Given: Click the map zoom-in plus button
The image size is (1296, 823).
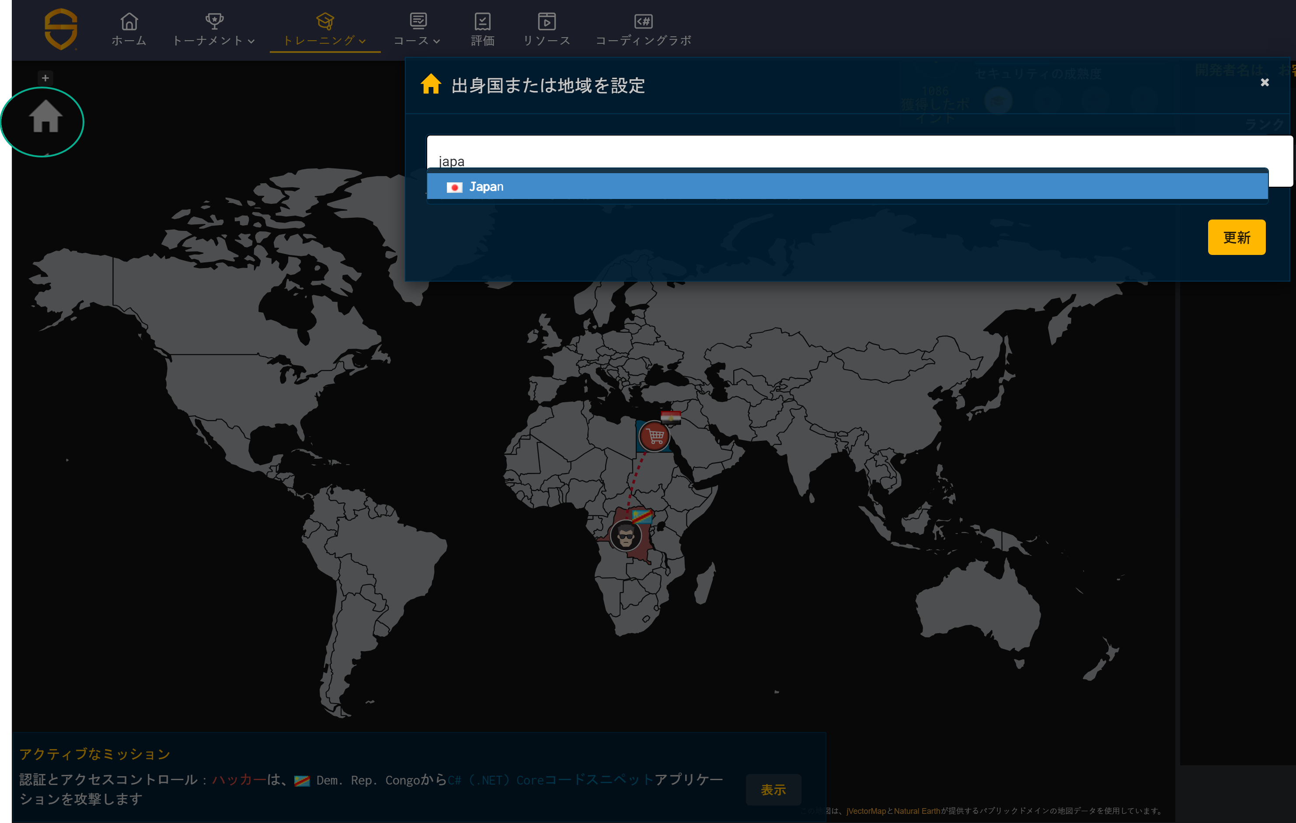Looking at the screenshot, I should click(x=45, y=78).
